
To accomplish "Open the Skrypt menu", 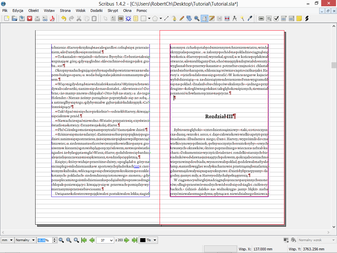I will (x=113, y=11).
